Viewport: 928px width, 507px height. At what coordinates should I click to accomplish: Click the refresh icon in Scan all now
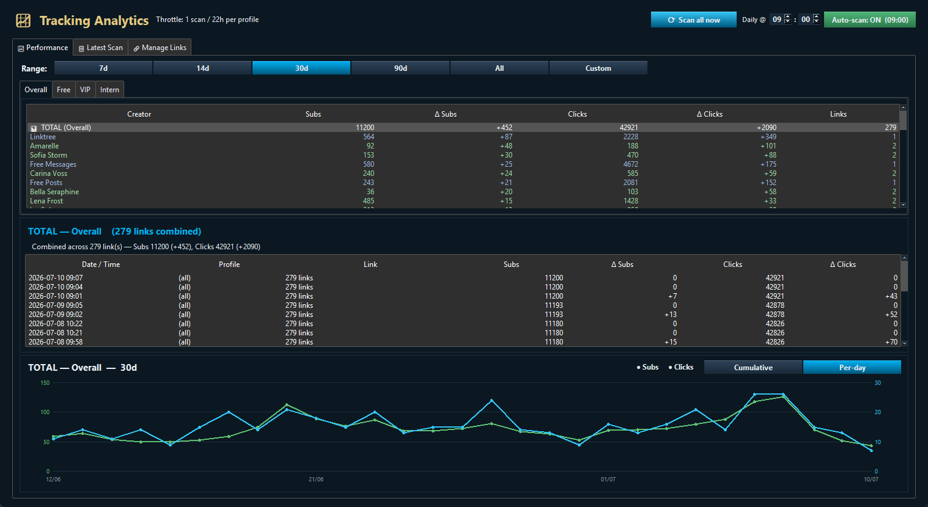(x=671, y=20)
